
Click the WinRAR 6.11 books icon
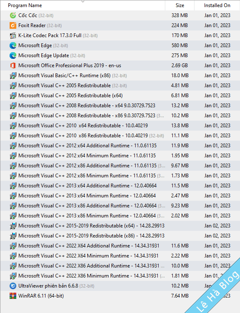[x=13, y=296]
